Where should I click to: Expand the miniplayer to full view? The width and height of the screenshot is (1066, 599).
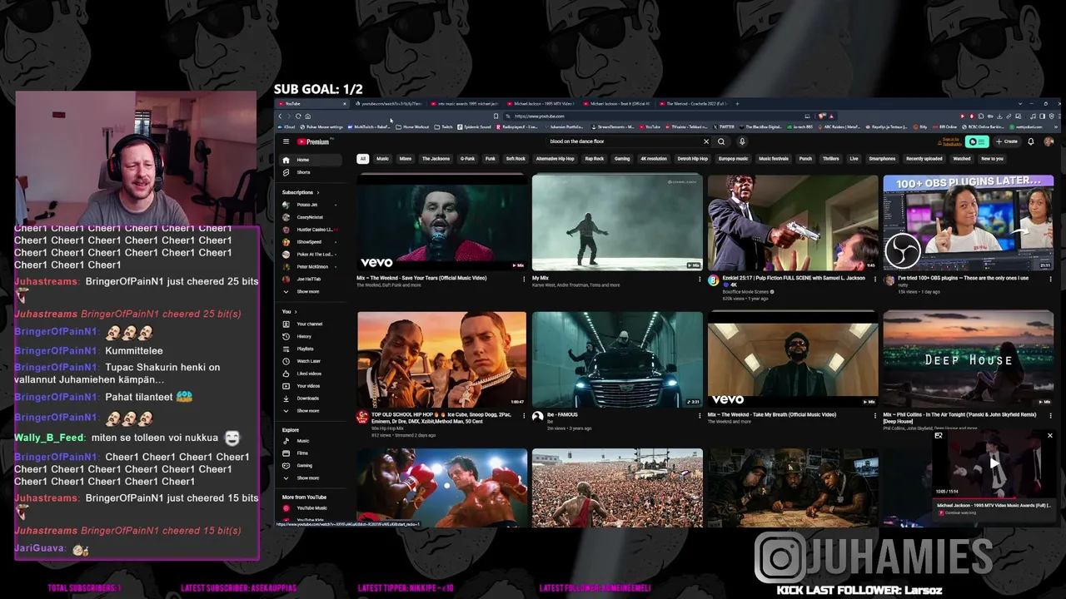[939, 436]
